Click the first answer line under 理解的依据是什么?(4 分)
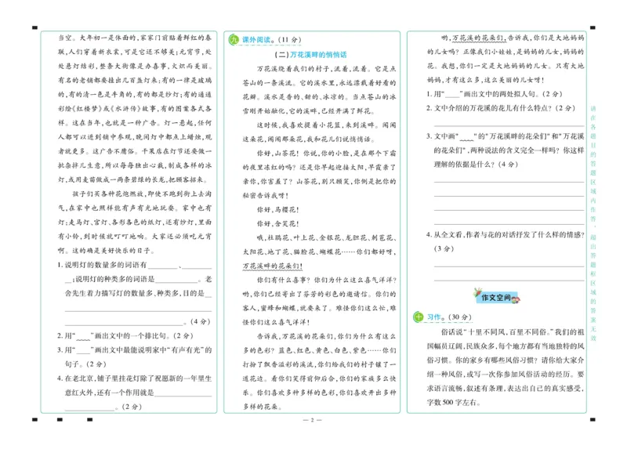The width and height of the screenshot is (627, 449). tap(509, 182)
